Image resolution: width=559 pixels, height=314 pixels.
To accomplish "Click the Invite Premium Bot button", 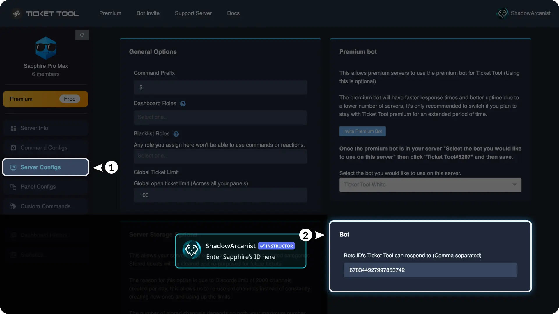I will pos(362,131).
